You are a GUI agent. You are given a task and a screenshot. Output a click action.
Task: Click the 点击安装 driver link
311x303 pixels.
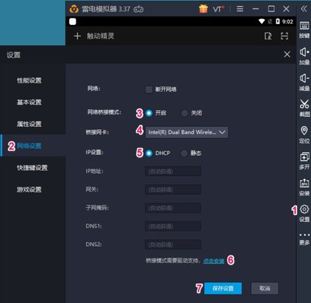(x=214, y=261)
